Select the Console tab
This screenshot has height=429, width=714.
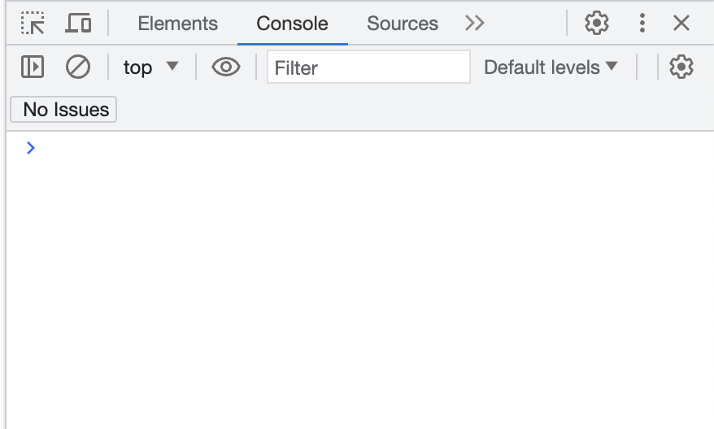pyautogui.click(x=292, y=24)
